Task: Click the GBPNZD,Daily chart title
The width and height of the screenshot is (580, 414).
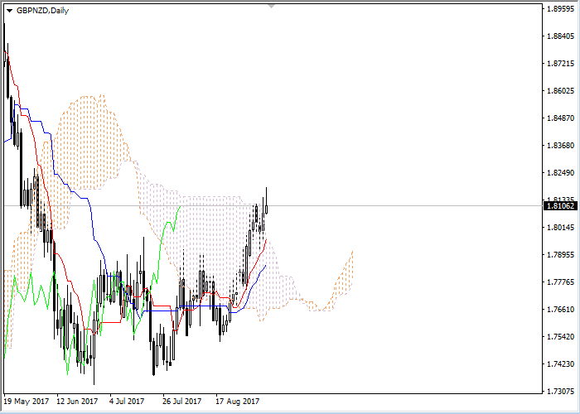Action: coord(42,10)
